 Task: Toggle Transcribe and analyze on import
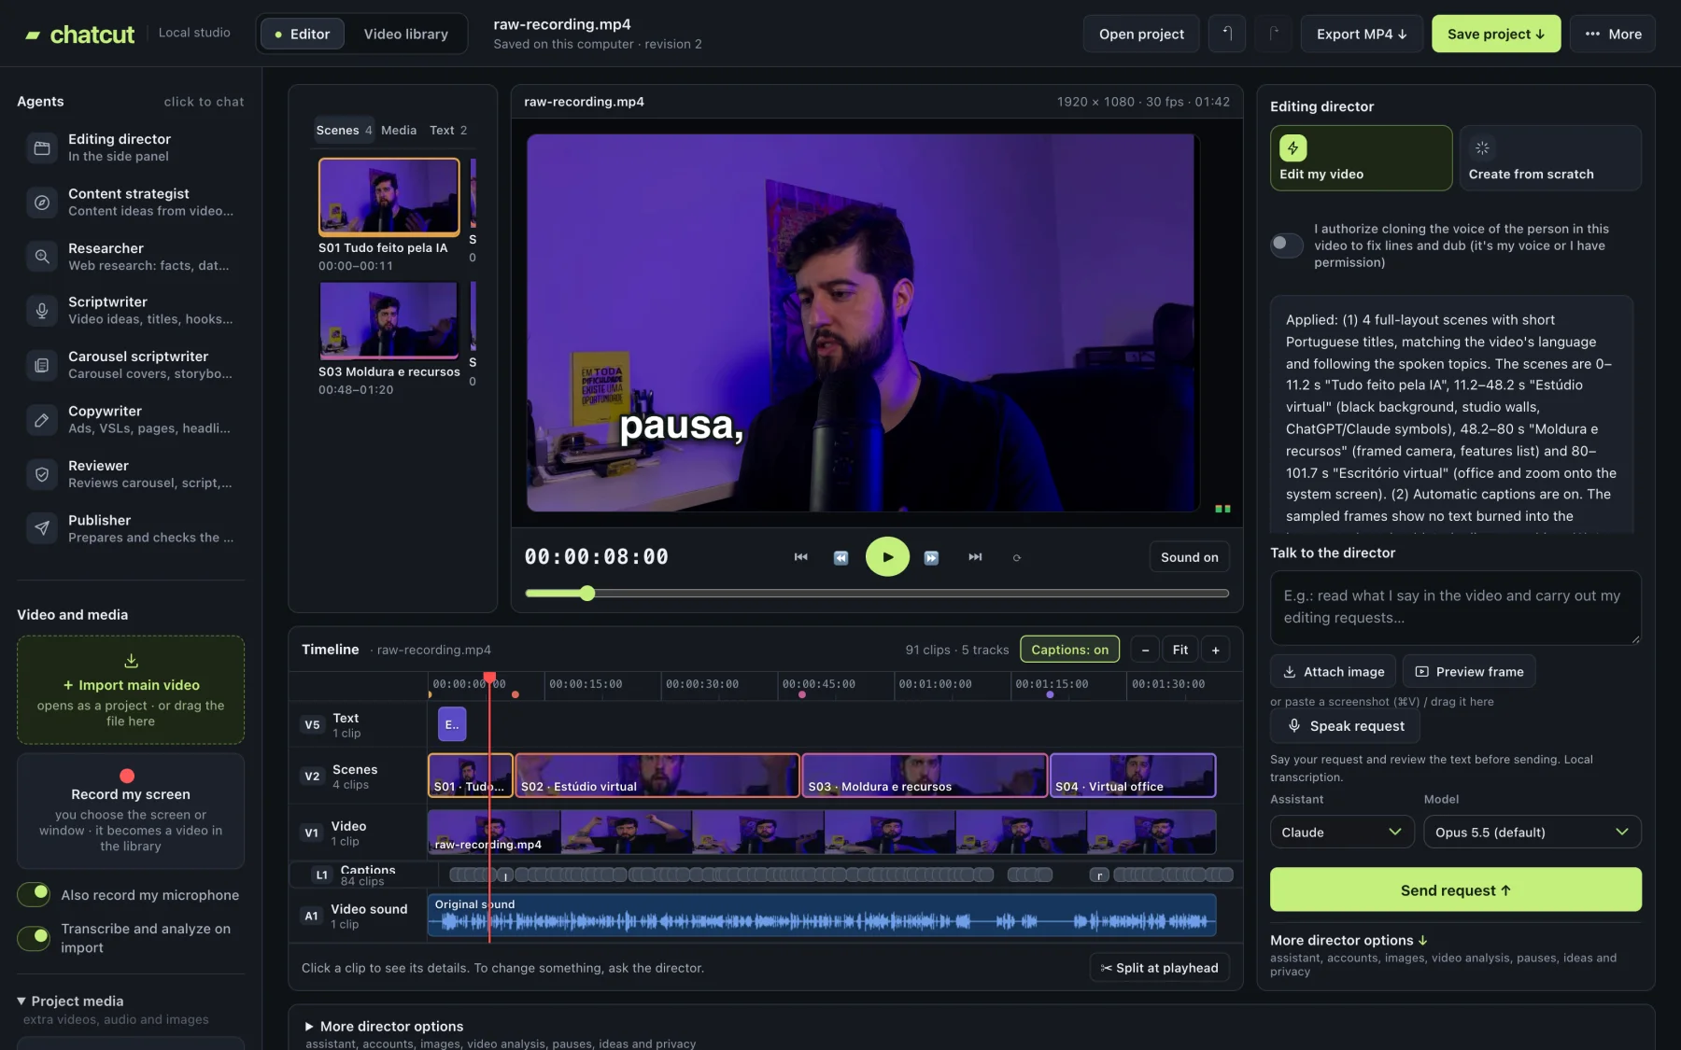click(x=34, y=937)
